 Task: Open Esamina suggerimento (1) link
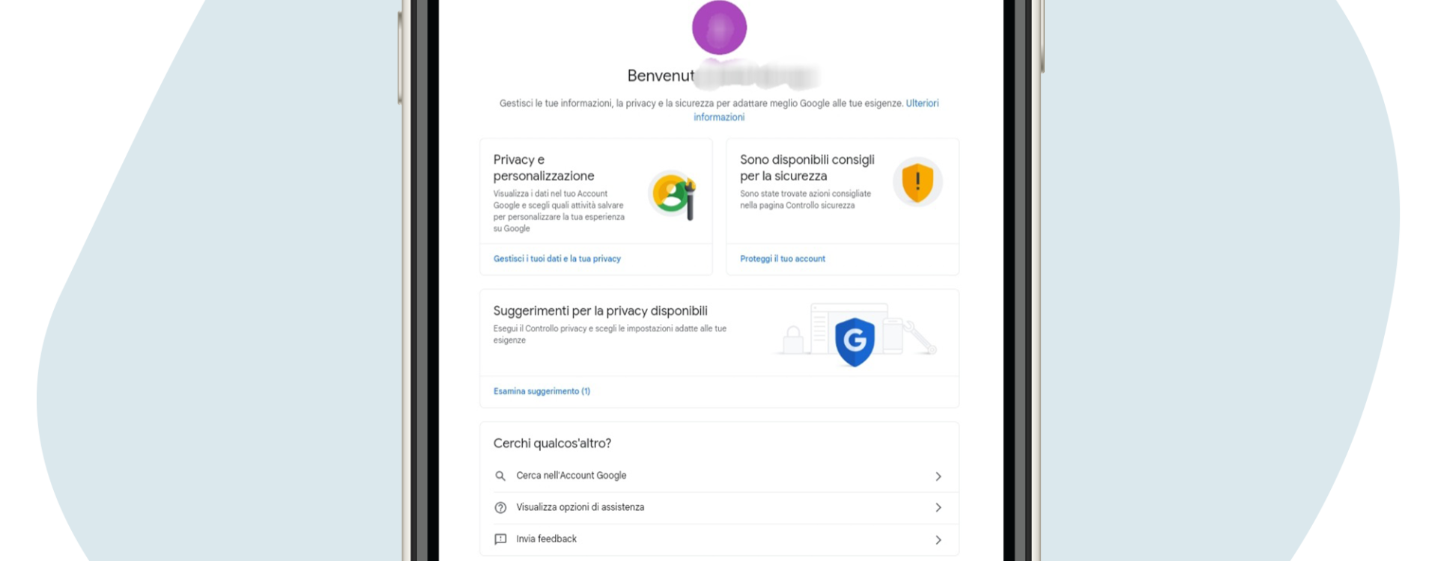(541, 391)
